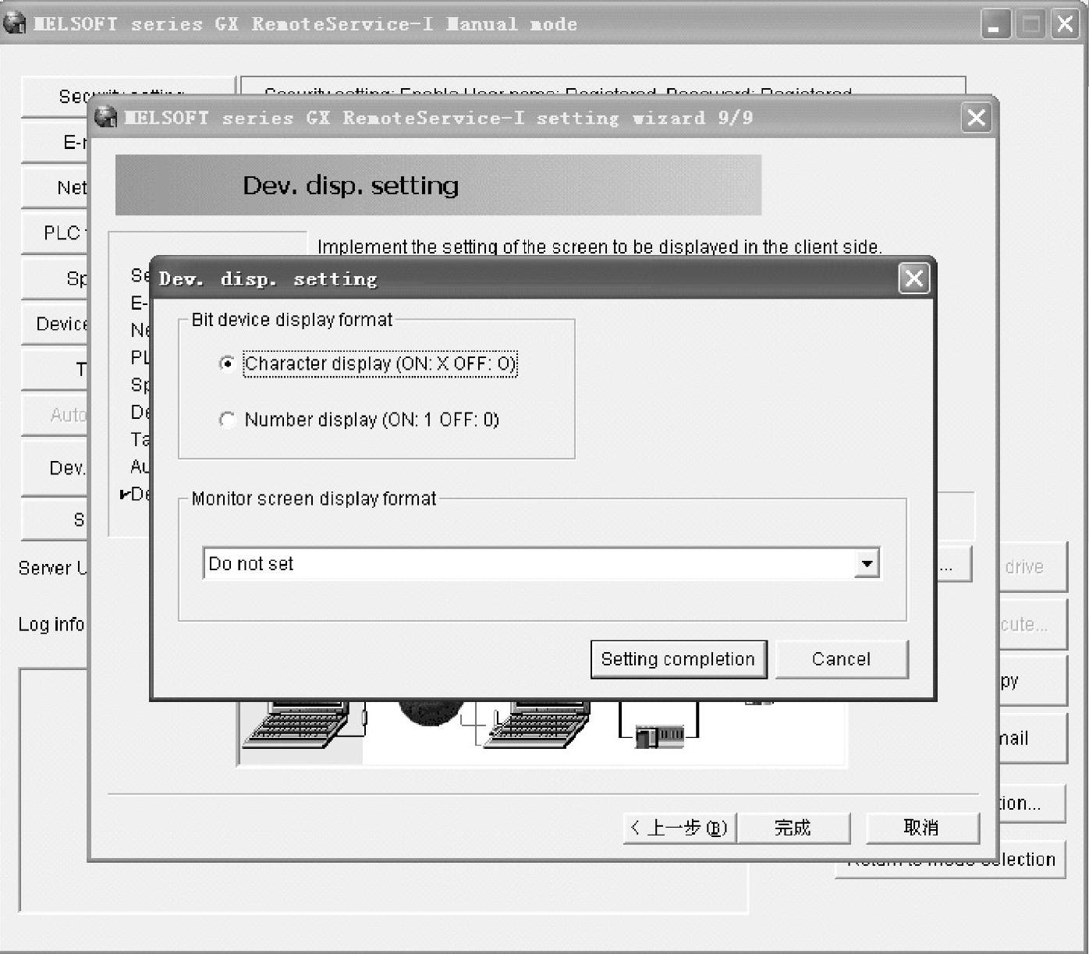
Task: Click the Do not set combo box field
Action: pyautogui.click(x=541, y=563)
